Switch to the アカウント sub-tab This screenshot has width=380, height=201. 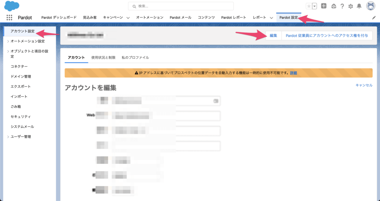click(76, 57)
